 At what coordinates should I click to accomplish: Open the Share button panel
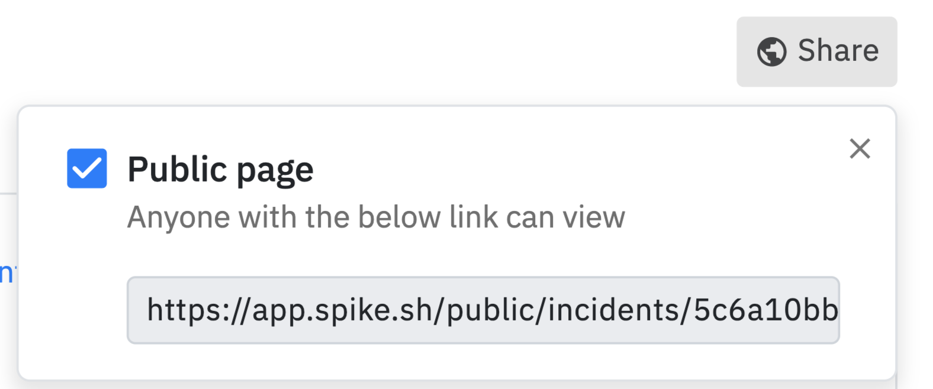(x=817, y=51)
